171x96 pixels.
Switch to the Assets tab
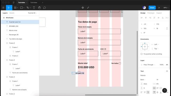pyautogui.click(x=12, y=13)
